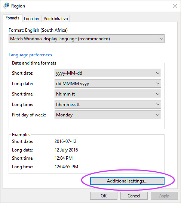Open the First day of week dropdown
181x203 pixels.
[x=108, y=115]
